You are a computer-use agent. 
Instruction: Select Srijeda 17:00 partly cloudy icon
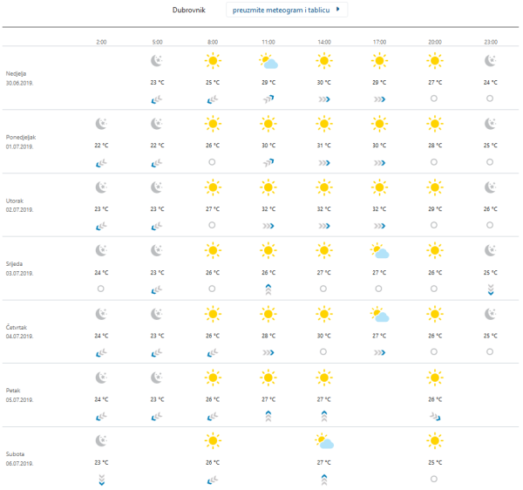pos(378,251)
